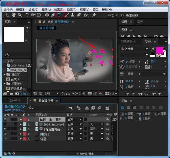Select the Zoom magnifier tool
This screenshot has height=158, width=170.
[20, 15]
